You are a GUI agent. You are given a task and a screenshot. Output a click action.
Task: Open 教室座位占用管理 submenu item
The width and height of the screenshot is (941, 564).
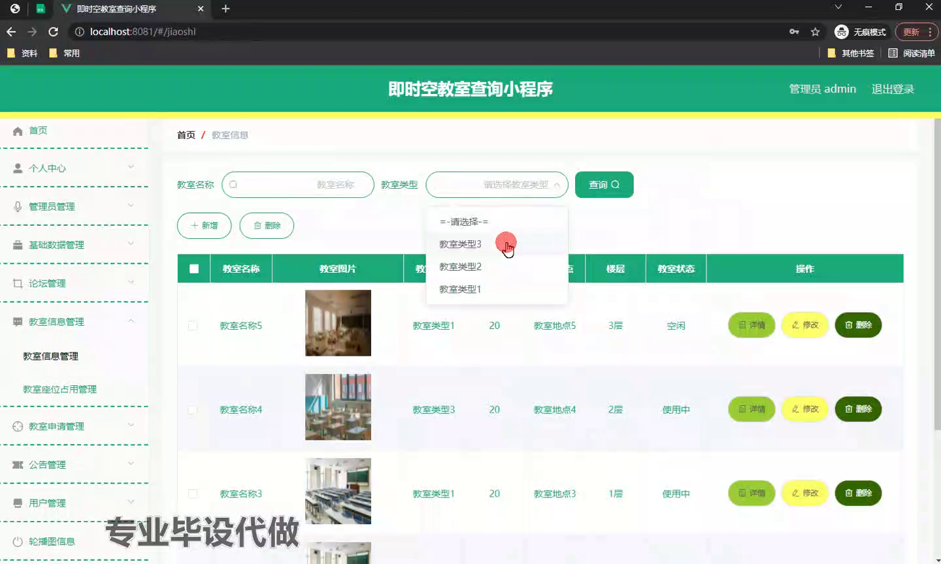(59, 389)
